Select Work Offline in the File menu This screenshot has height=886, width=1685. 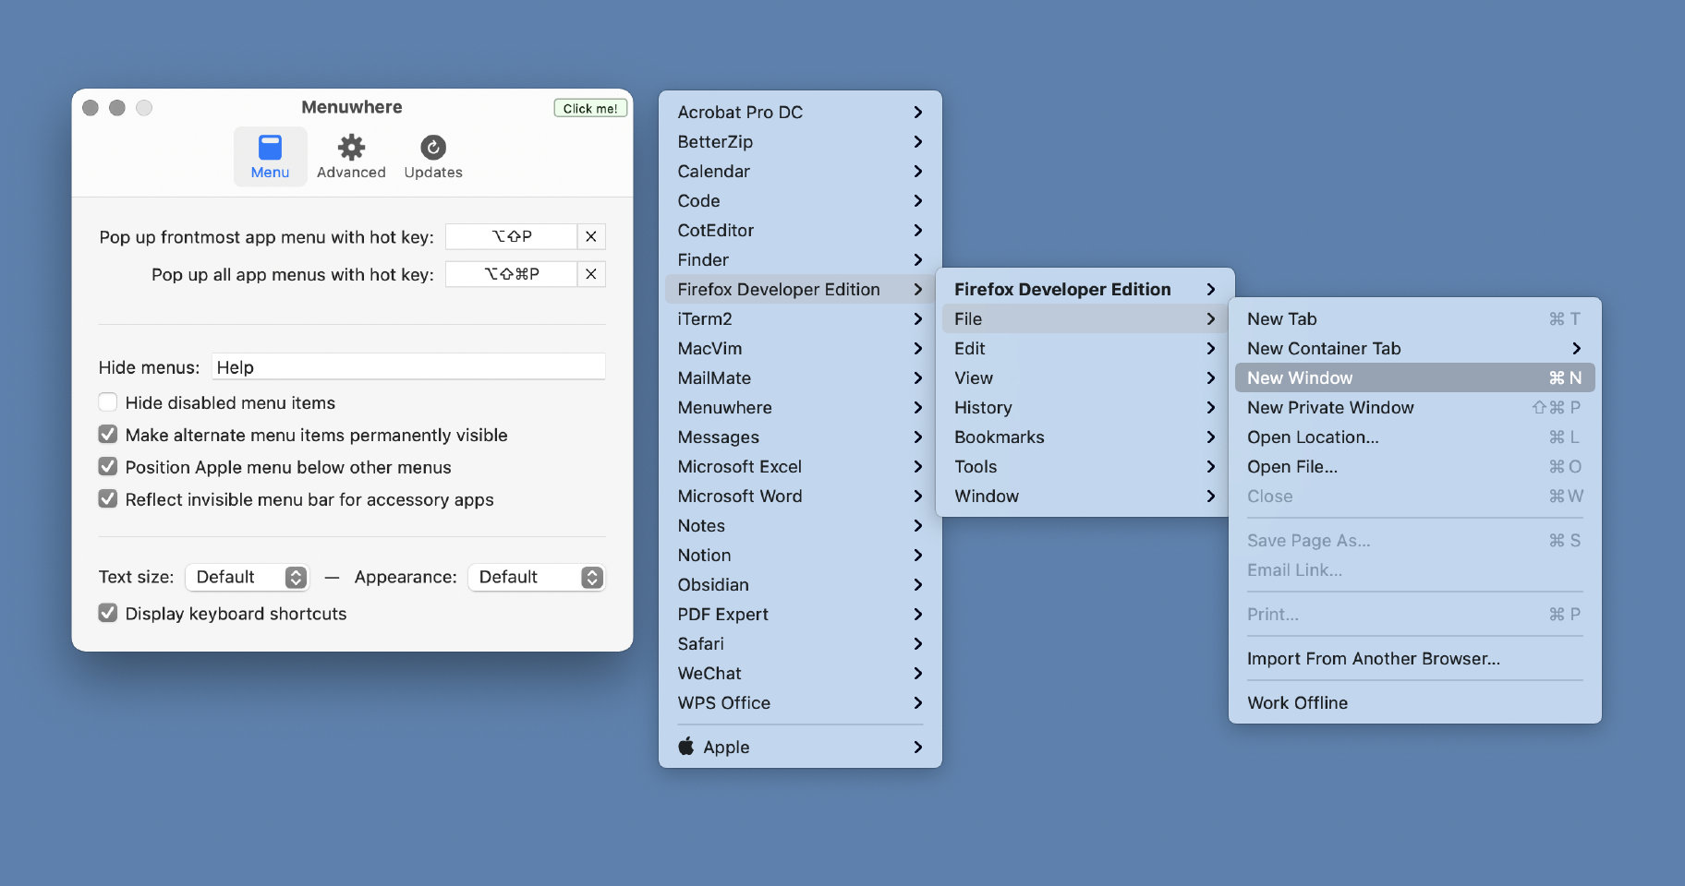[1297, 703]
